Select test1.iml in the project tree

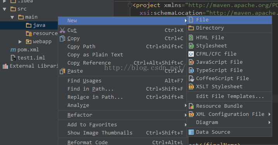click(31, 58)
